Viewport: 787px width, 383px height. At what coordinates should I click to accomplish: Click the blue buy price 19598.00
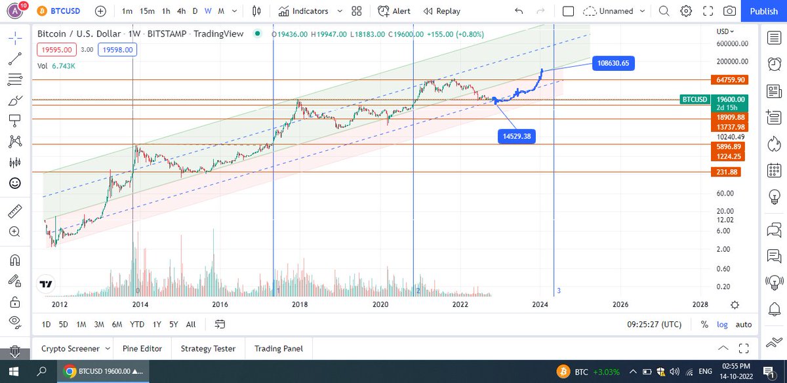116,49
